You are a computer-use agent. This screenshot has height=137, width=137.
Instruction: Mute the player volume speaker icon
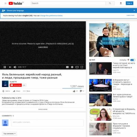pyautogui.click(x=15, y=67)
